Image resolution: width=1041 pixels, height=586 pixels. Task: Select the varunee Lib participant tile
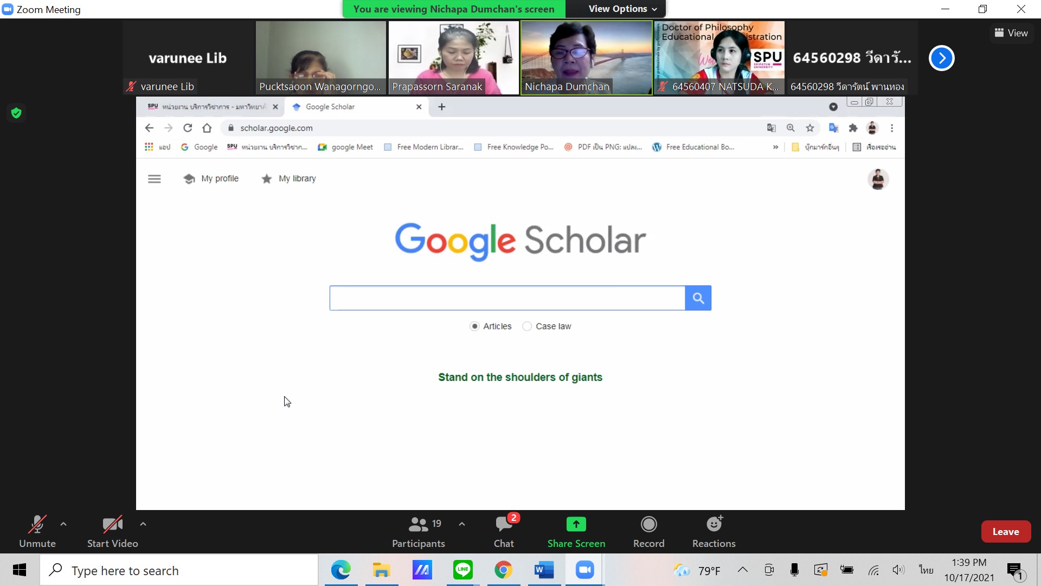click(x=188, y=58)
